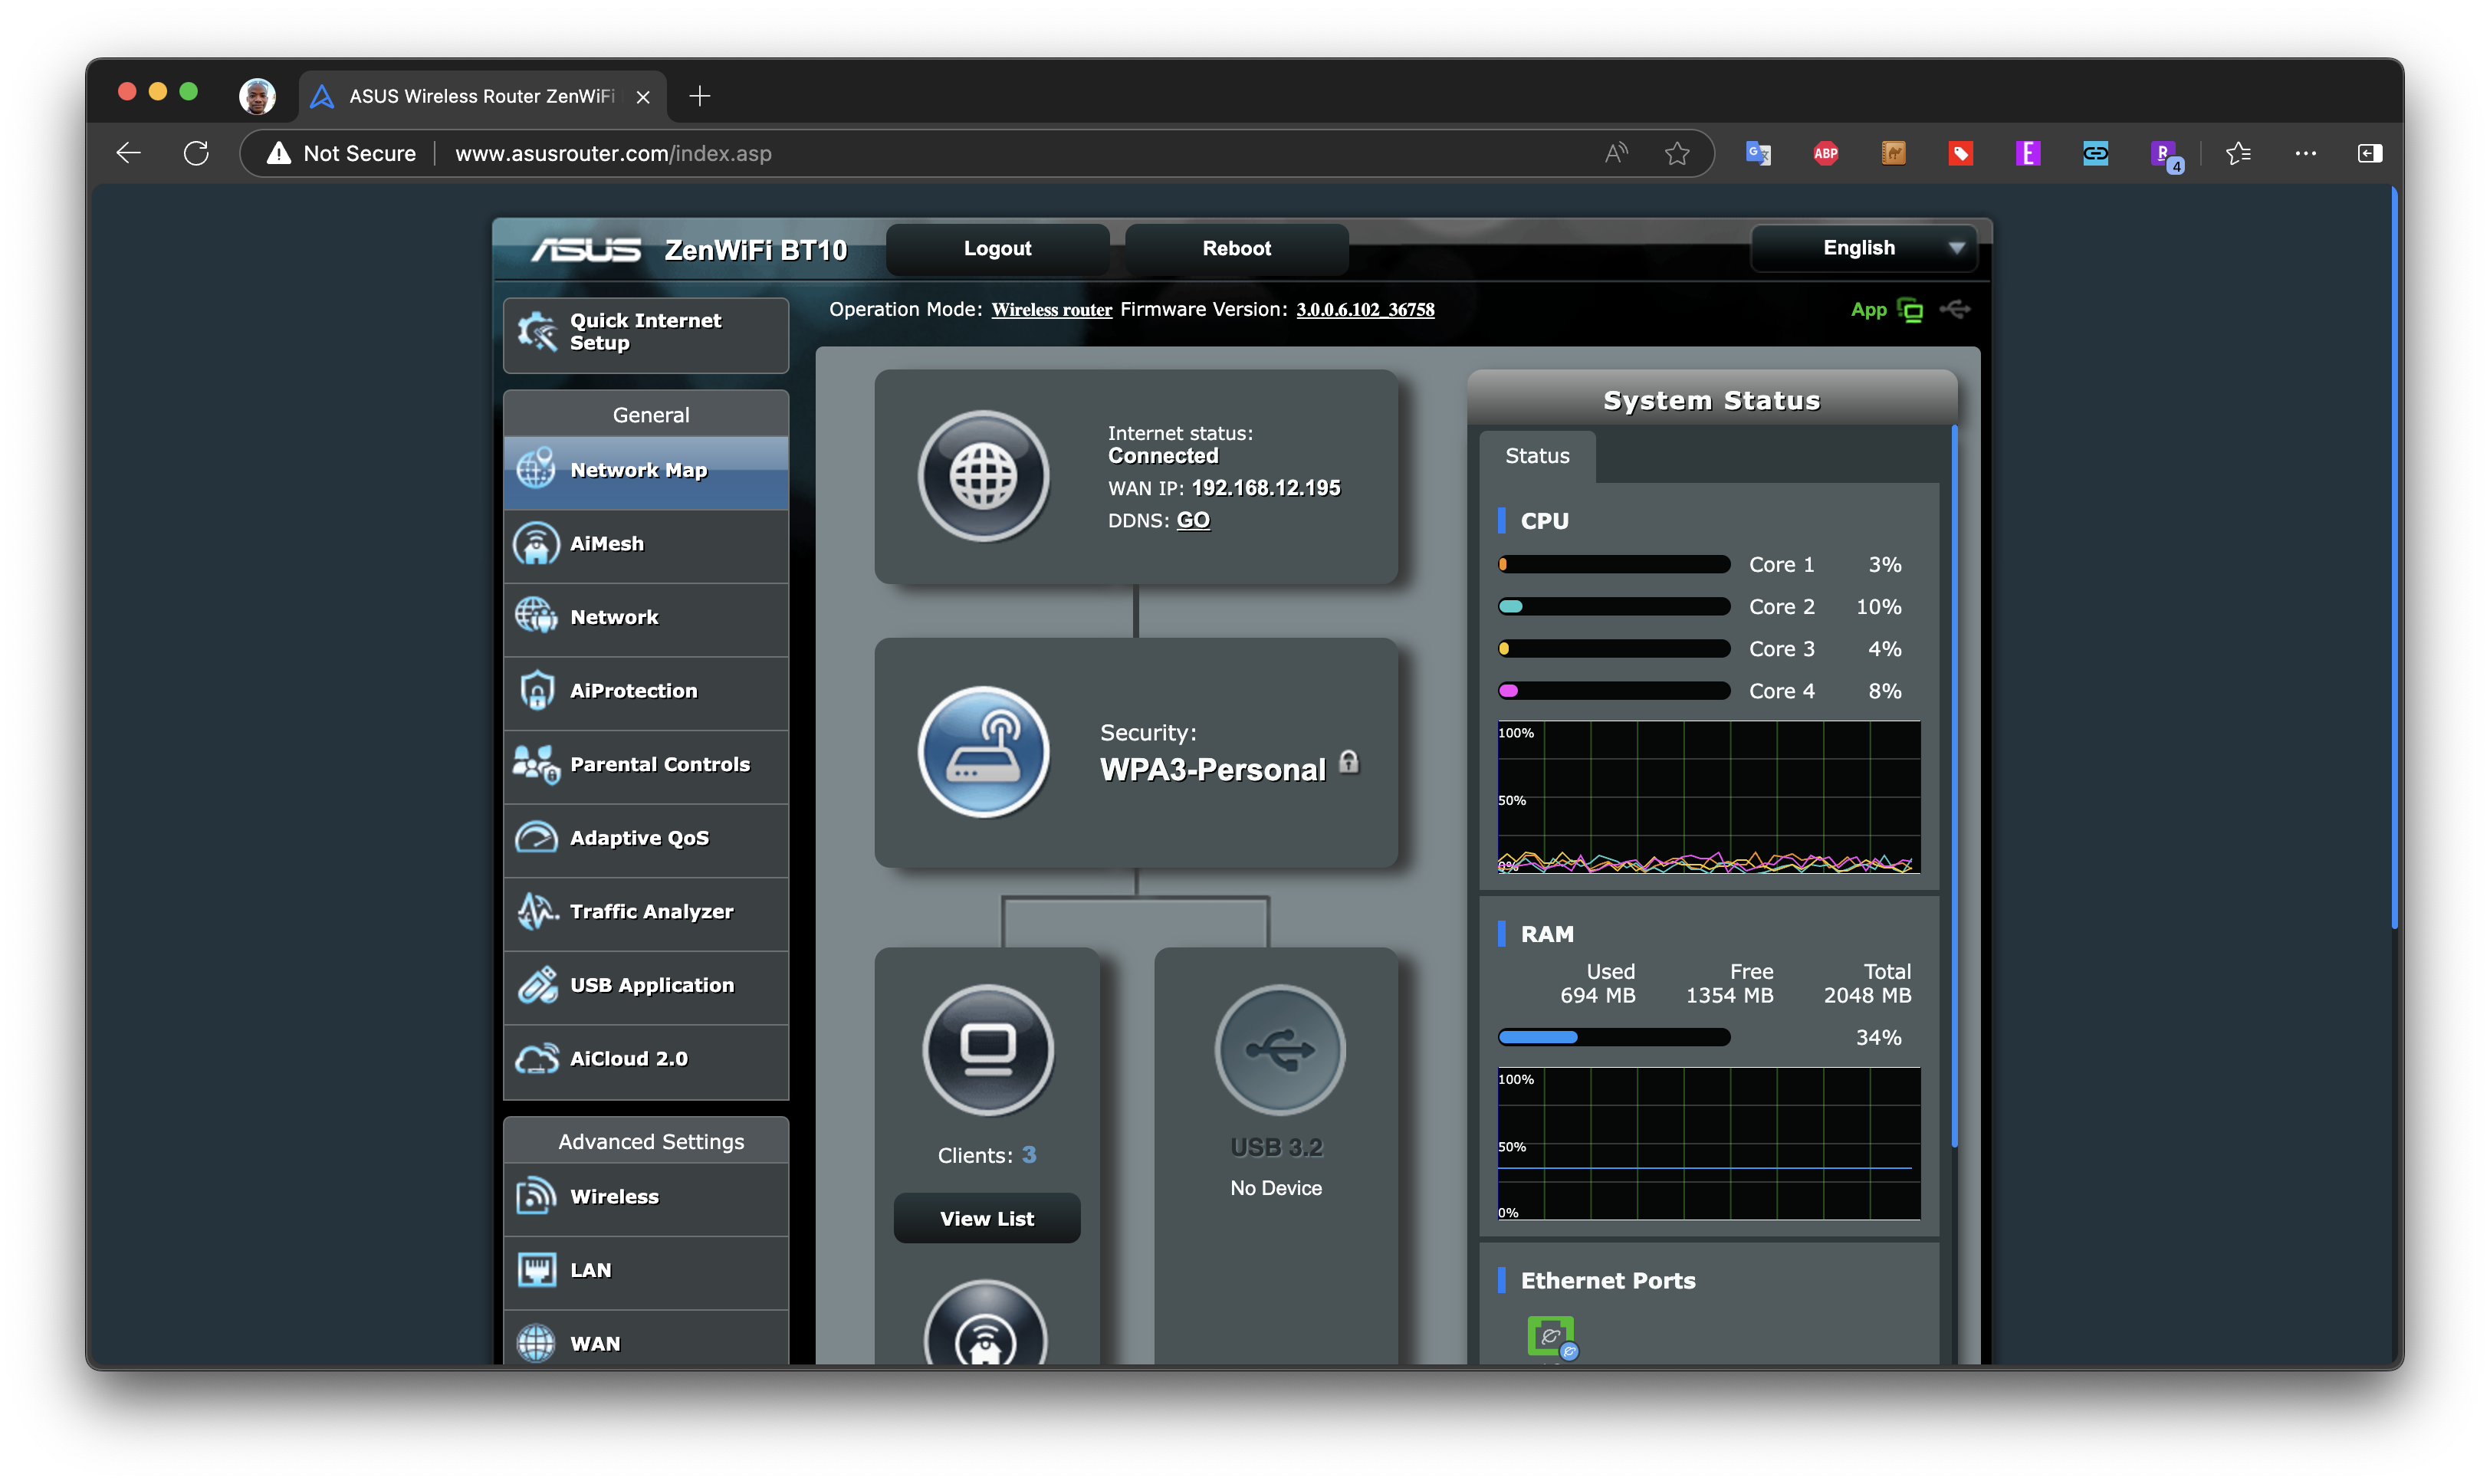Click the WPA3-Personal lock icon
Image resolution: width=2490 pixels, height=1484 pixels.
tap(1348, 762)
